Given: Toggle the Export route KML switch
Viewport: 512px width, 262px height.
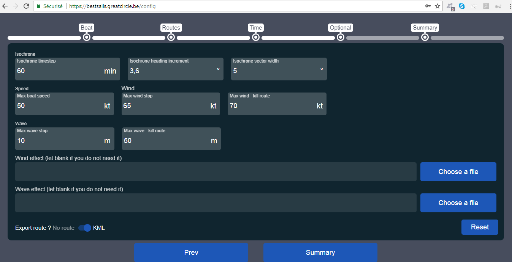Looking at the screenshot, I should pyautogui.click(x=84, y=228).
